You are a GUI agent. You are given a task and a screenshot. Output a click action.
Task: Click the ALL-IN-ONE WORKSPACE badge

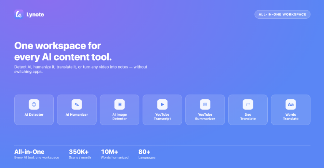pos(282,15)
